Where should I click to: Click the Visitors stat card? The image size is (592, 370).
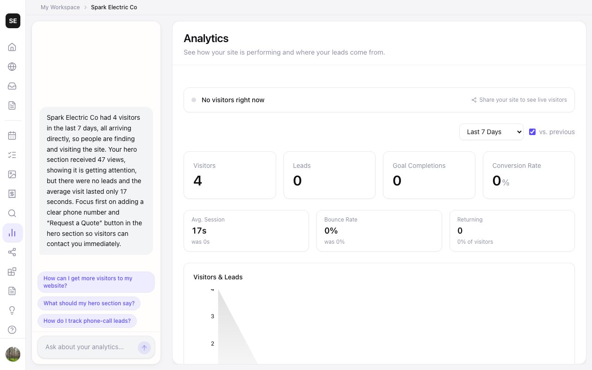230,175
